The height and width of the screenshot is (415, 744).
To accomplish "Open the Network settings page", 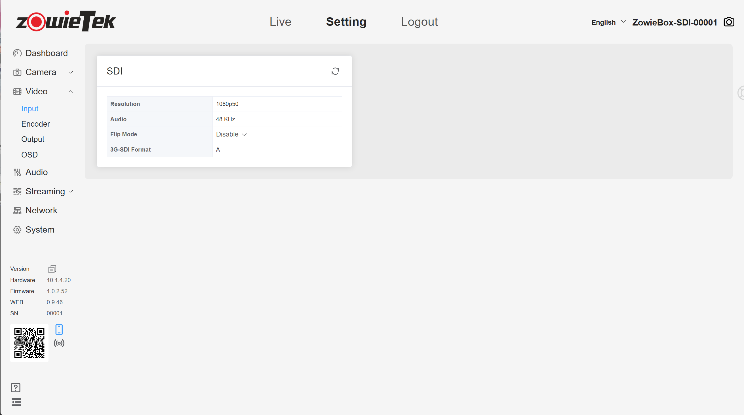I will (x=41, y=210).
